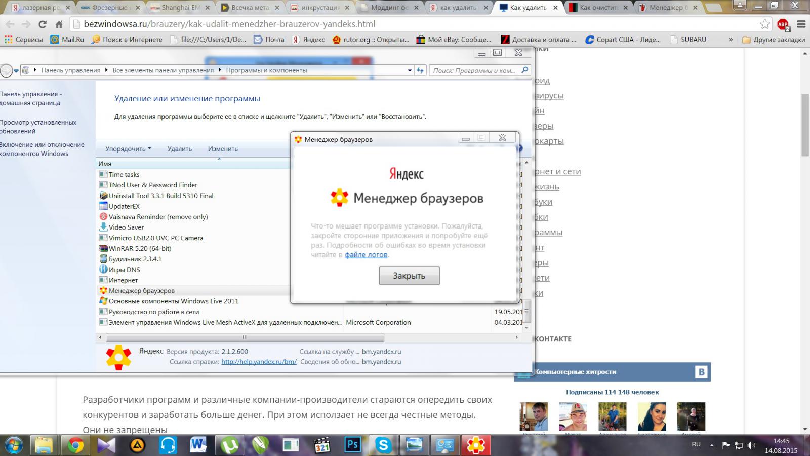The width and height of the screenshot is (810, 456).
Task: Click Подписаны 114 148 человек link
Action: coord(613,392)
